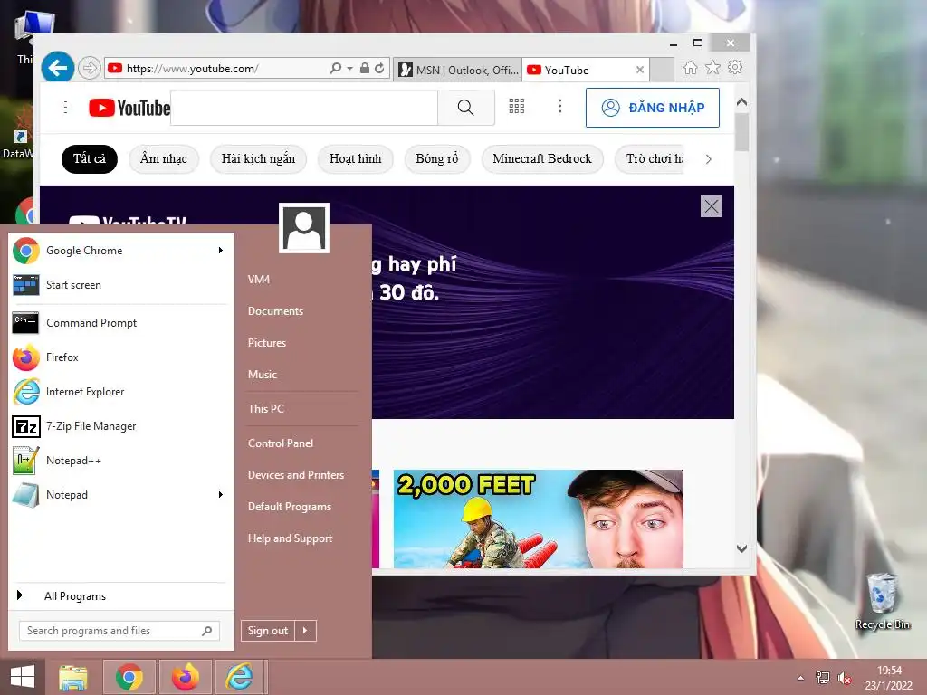Viewport: 927px width, 695px height.
Task: Click the muted volume icon in system tray
Action: click(x=845, y=678)
